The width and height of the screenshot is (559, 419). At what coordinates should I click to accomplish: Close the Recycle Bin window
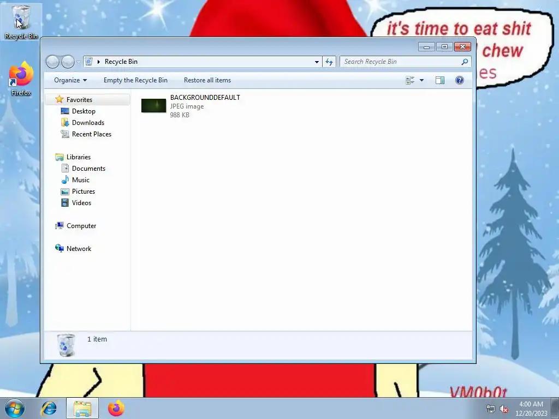point(462,47)
